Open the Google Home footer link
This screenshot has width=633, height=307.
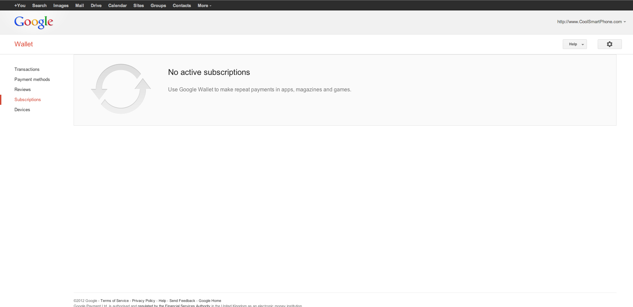210,301
